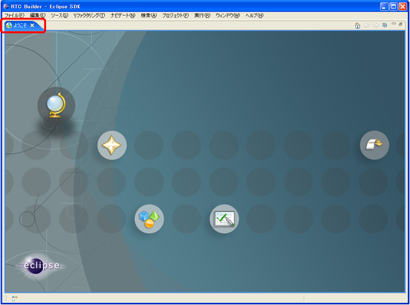Open the Tutorials checkmark icon

coord(224,219)
